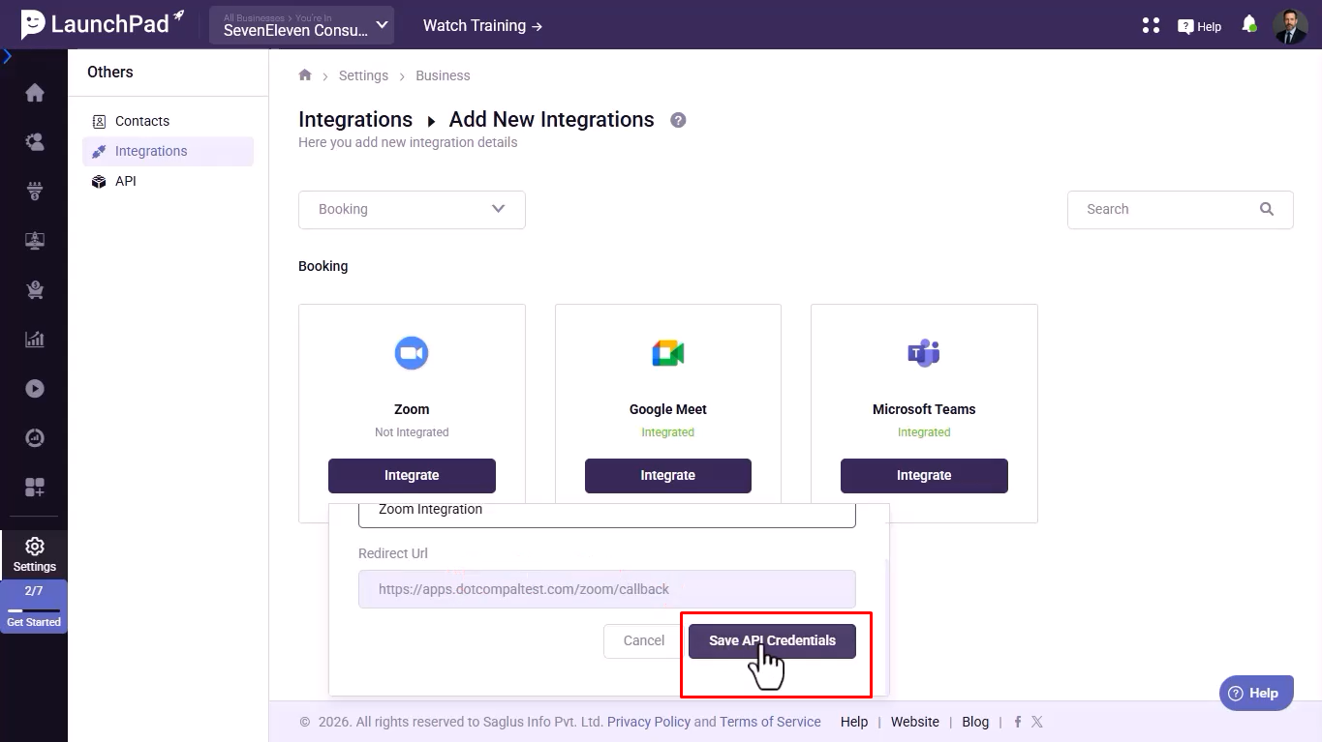This screenshot has height=742, width=1322.
Task: Click the notification bell icon
Action: coord(1248,24)
